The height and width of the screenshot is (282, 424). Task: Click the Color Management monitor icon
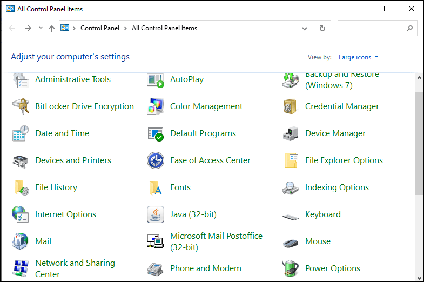[156, 106]
